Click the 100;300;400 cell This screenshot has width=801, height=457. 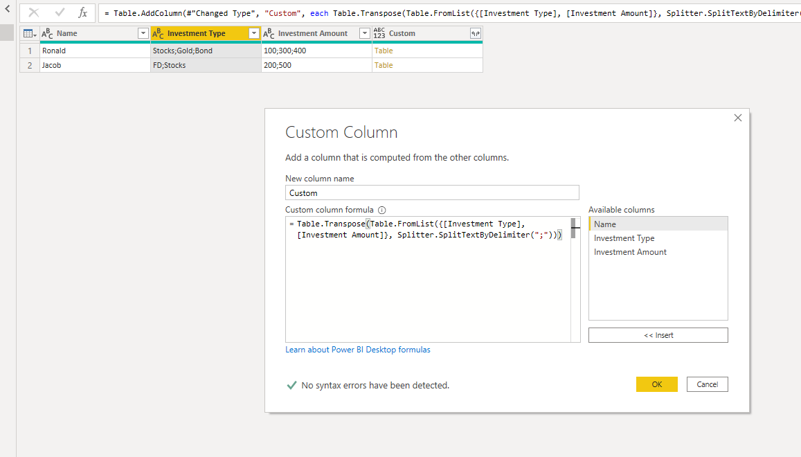tap(316, 51)
